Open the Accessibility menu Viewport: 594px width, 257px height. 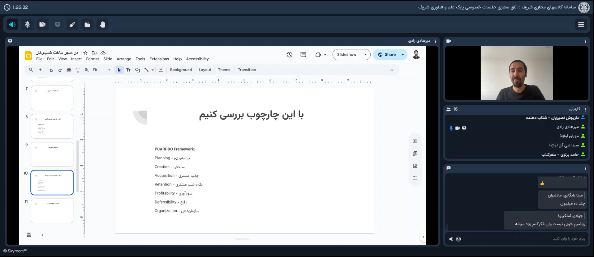point(197,59)
